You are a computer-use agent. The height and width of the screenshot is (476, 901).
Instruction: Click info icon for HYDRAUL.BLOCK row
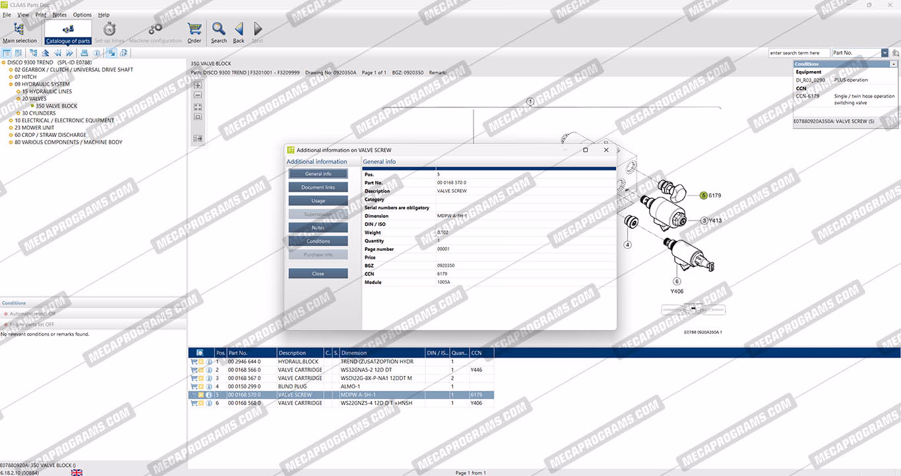click(209, 361)
